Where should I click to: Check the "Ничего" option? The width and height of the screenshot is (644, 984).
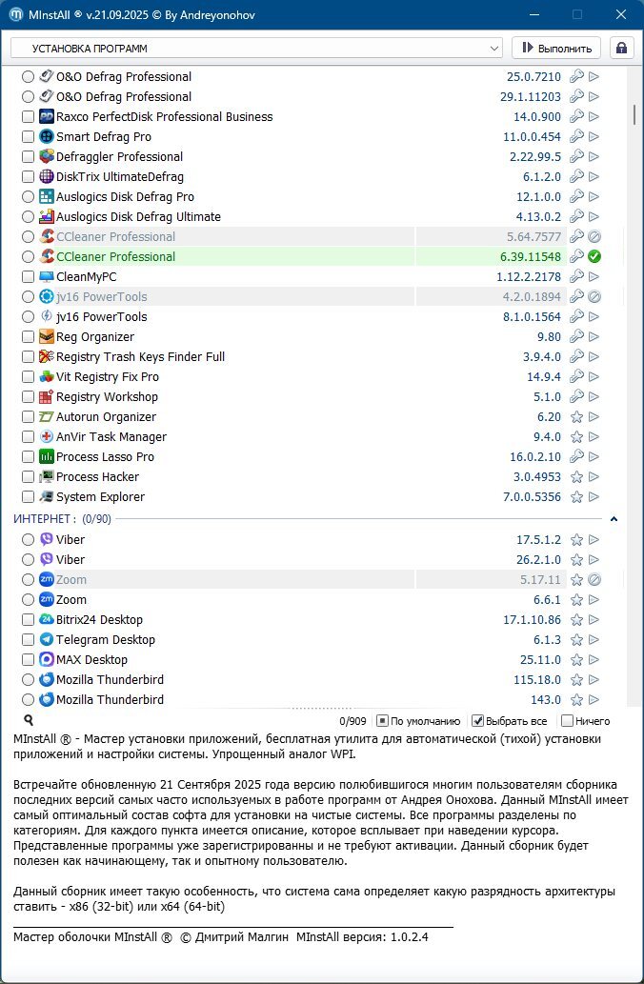[x=568, y=721]
